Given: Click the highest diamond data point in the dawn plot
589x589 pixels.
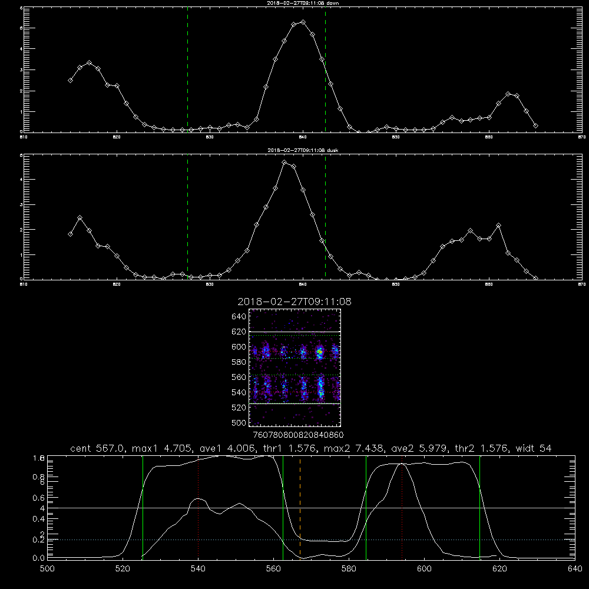Looking at the screenshot, I should pyautogui.click(x=303, y=22).
